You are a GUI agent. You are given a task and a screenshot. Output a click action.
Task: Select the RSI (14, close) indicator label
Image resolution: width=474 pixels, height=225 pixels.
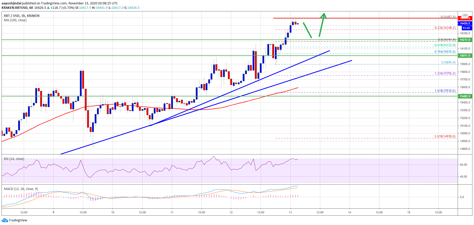pos(14,159)
